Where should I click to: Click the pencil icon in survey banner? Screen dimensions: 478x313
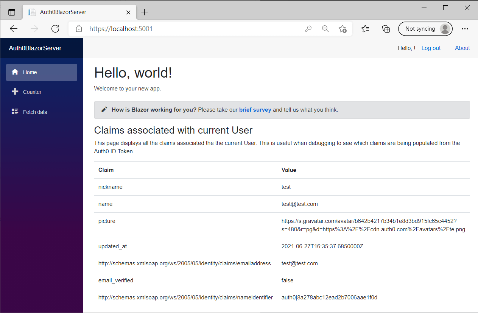tap(104, 109)
